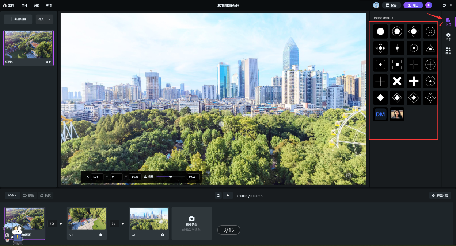Select the solid white circle hotspot style
Viewport: 456px width, 246px height.
click(x=380, y=32)
